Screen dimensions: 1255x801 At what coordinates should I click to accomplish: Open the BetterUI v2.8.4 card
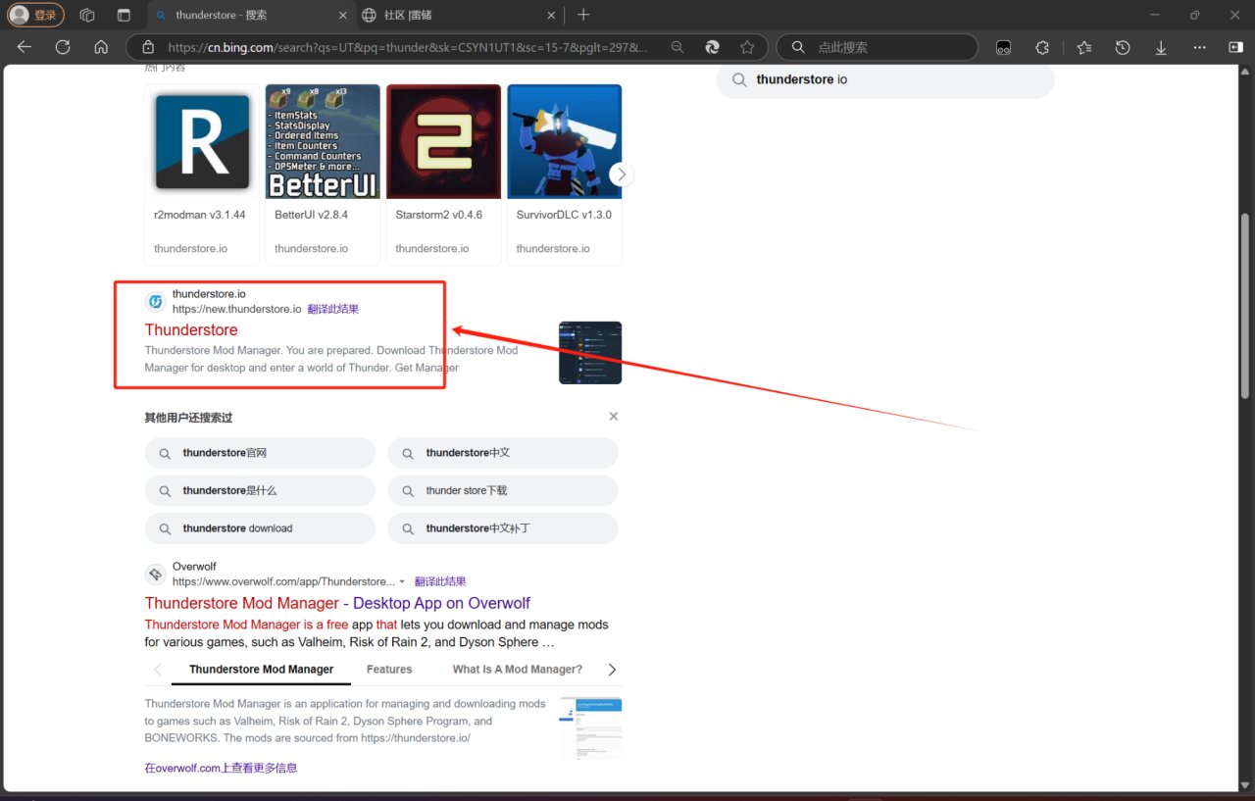point(323,174)
